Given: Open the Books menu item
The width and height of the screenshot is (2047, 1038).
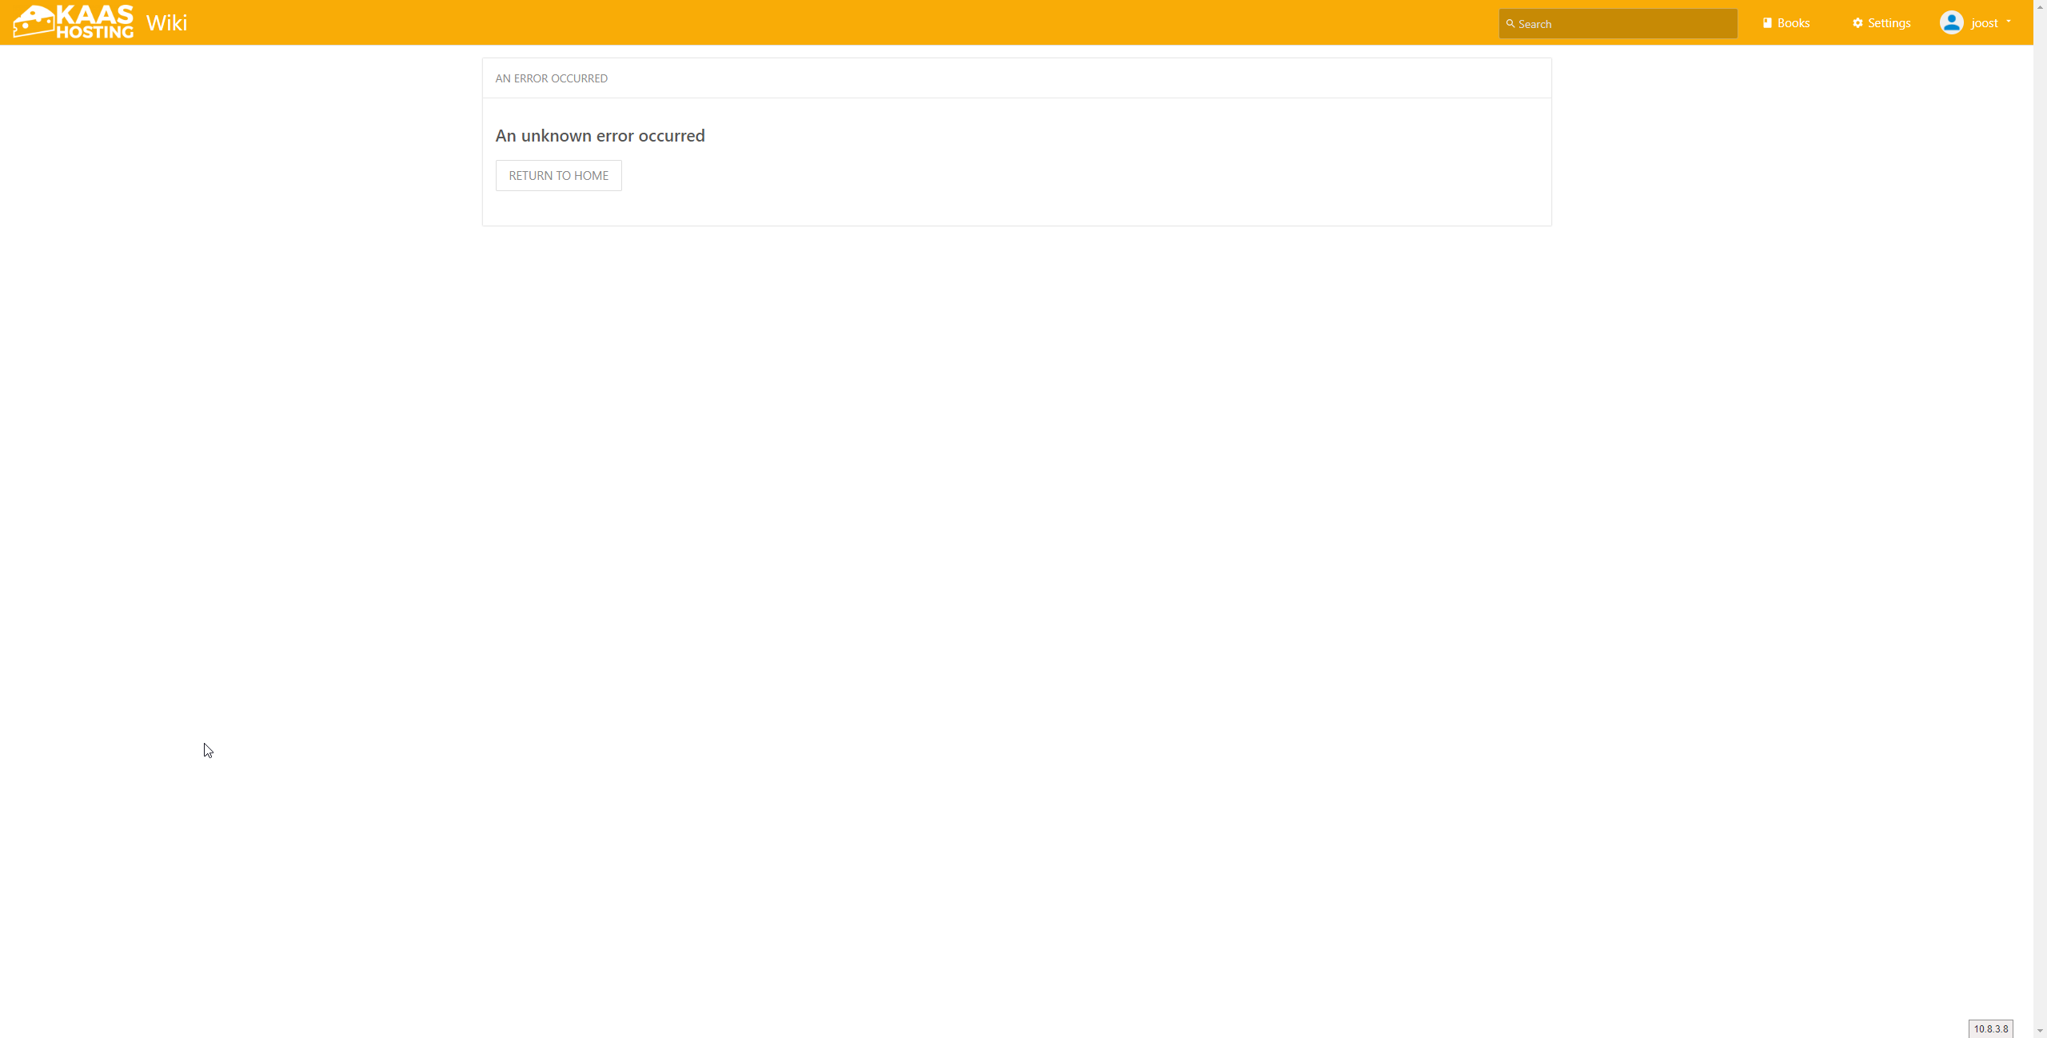Looking at the screenshot, I should 1793,23.
